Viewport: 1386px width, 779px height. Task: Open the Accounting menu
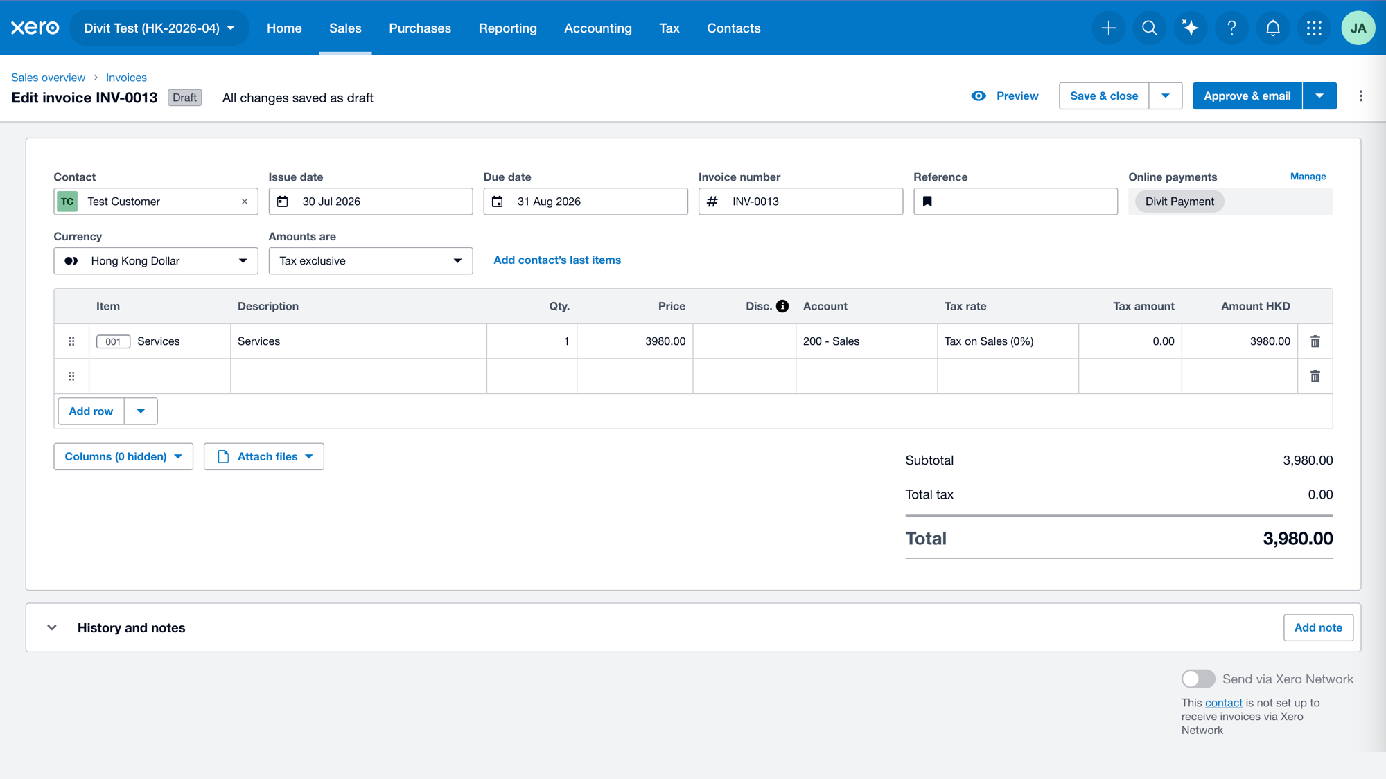coord(598,28)
